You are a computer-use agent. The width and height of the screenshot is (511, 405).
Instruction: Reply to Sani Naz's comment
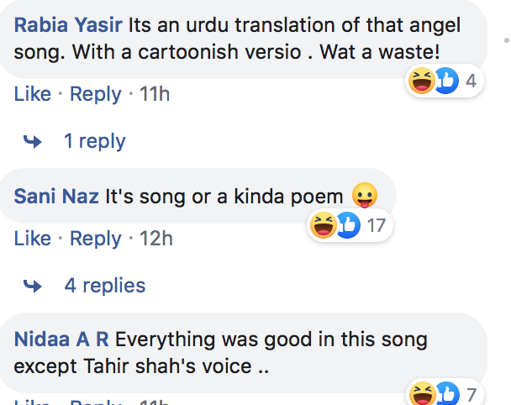pyautogui.click(x=96, y=239)
